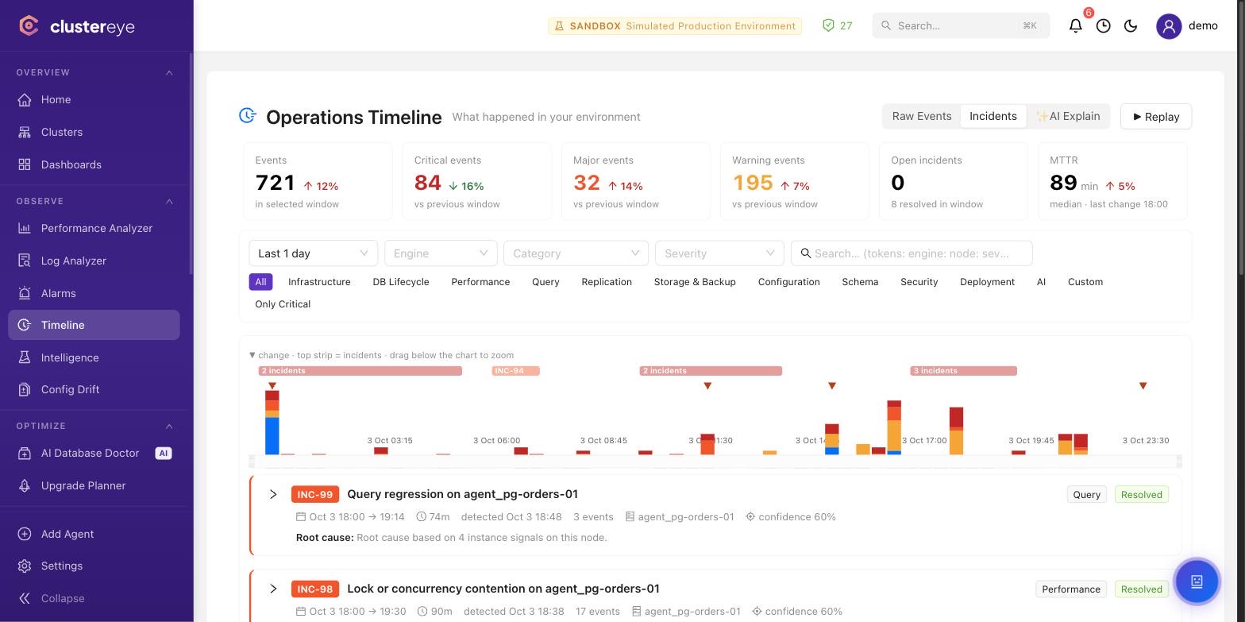1245x622 pixels.
Task: Open the floating assistant button
Action: tap(1197, 581)
